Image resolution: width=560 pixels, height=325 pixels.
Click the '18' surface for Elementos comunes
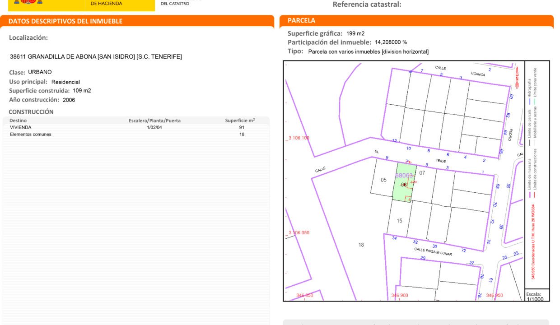click(242, 135)
